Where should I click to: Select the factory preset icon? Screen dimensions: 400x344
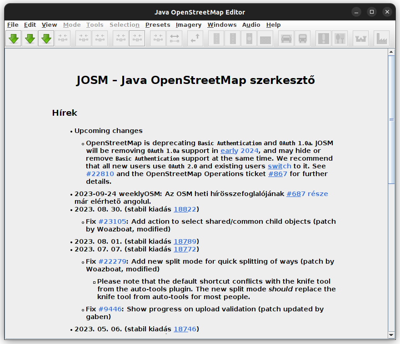382,39
